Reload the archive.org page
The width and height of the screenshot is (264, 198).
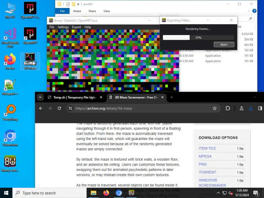[59, 108]
